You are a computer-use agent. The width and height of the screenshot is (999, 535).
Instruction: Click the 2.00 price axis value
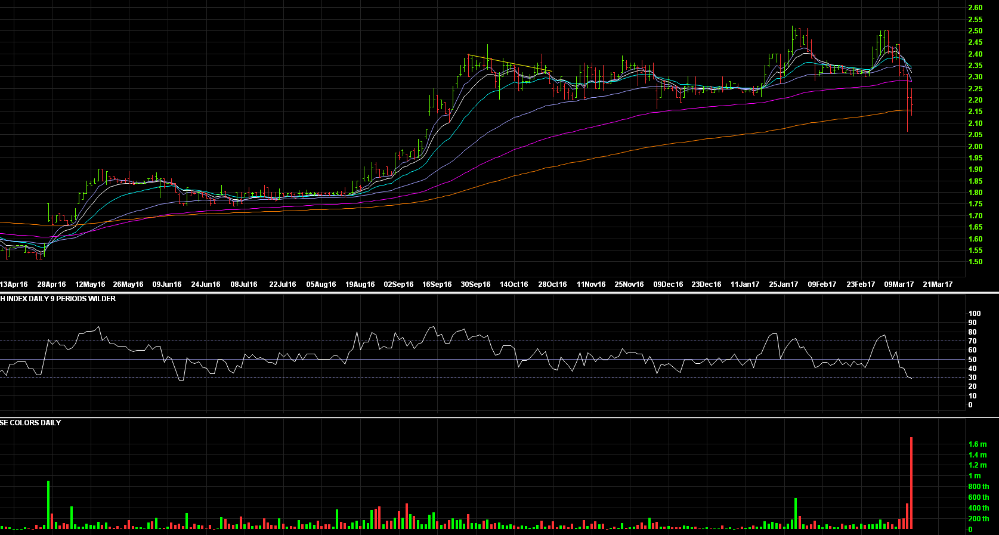pos(975,147)
